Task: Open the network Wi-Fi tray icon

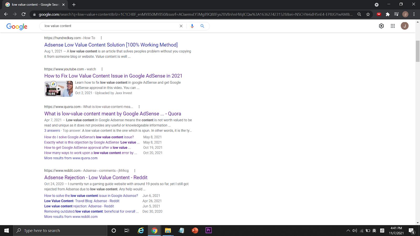Action: pyautogui.click(x=361, y=231)
